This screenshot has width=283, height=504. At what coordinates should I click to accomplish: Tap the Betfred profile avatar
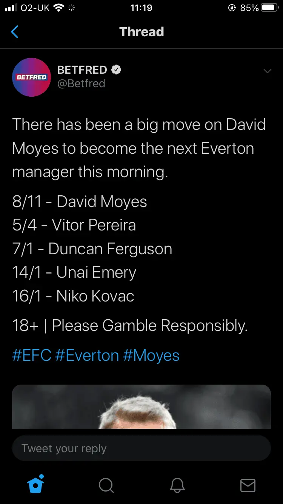(x=32, y=77)
